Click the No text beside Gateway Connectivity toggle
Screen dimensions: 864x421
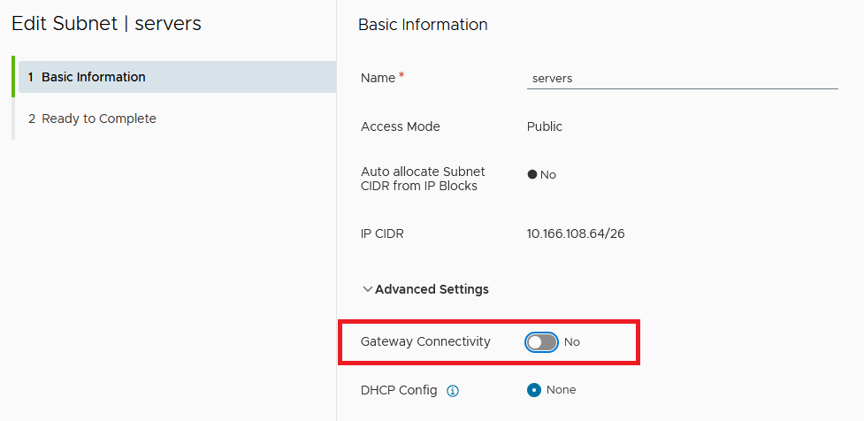click(x=572, y=342)
